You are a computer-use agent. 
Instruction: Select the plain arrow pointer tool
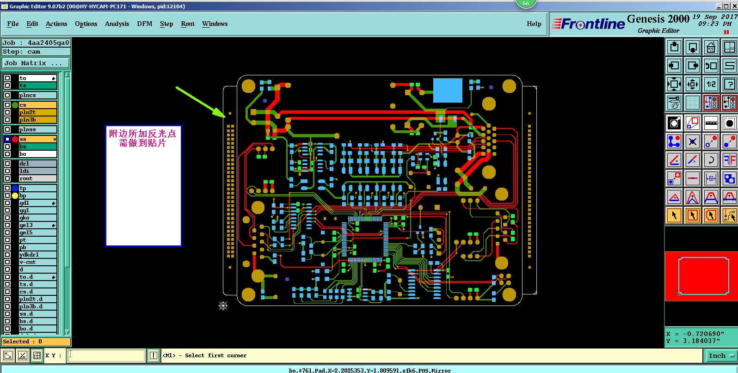674,215
